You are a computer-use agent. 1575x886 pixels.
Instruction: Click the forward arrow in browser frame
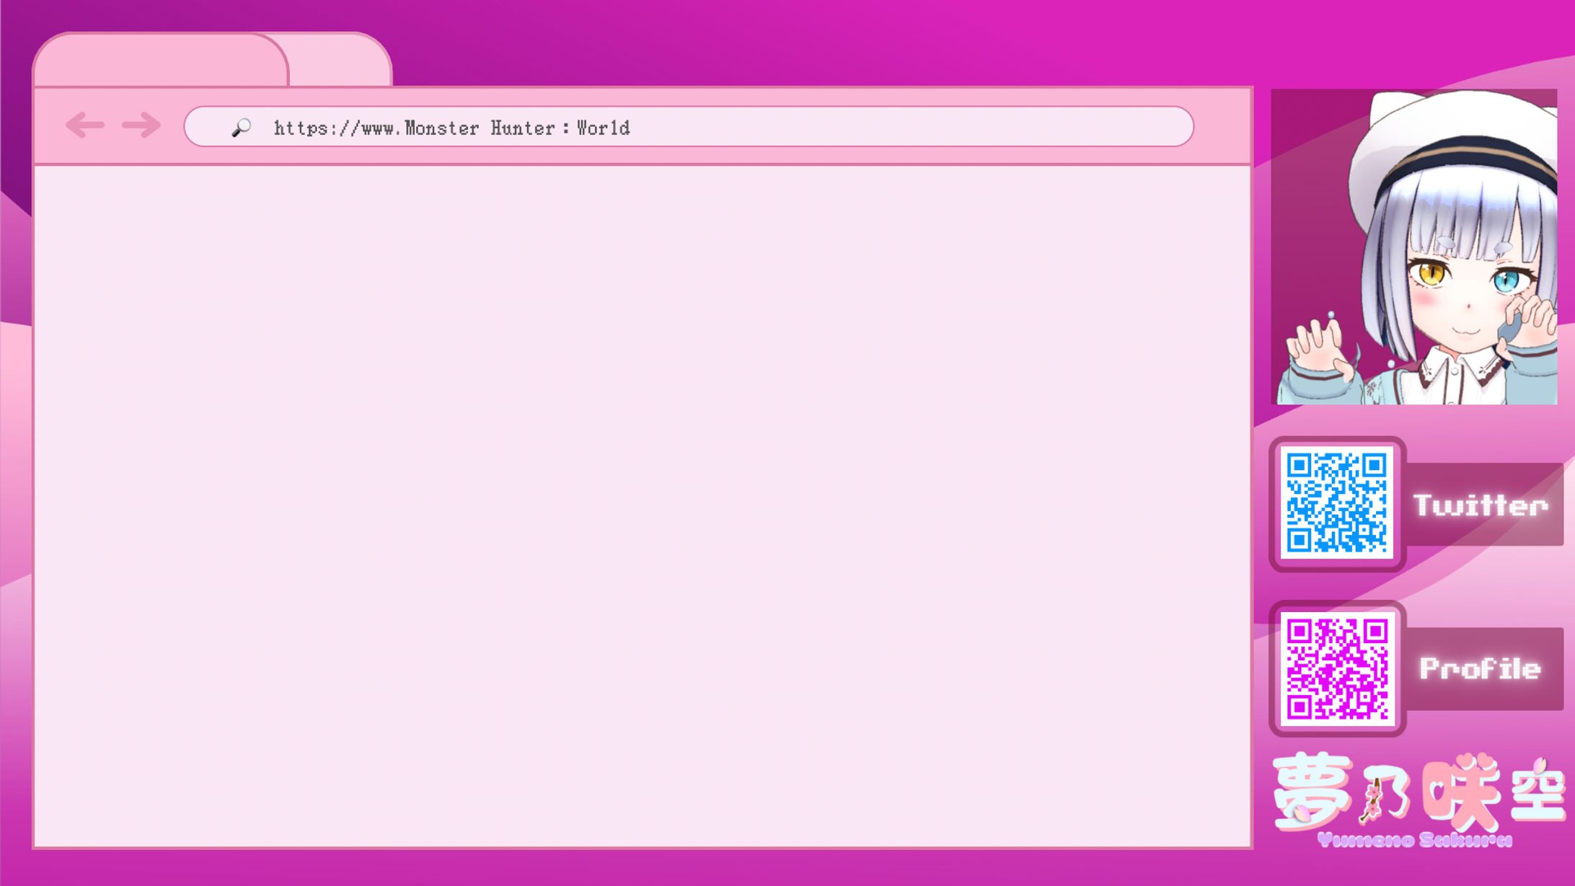click(x=141, y=125)
